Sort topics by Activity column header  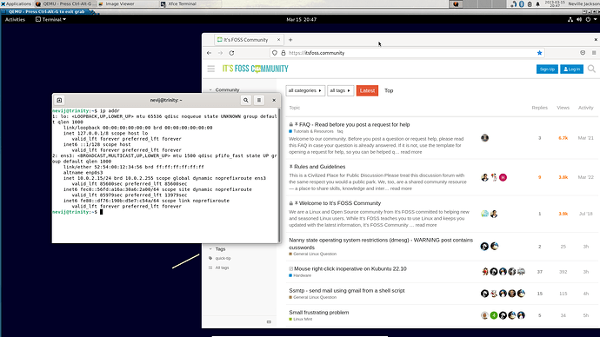[585, 108]
